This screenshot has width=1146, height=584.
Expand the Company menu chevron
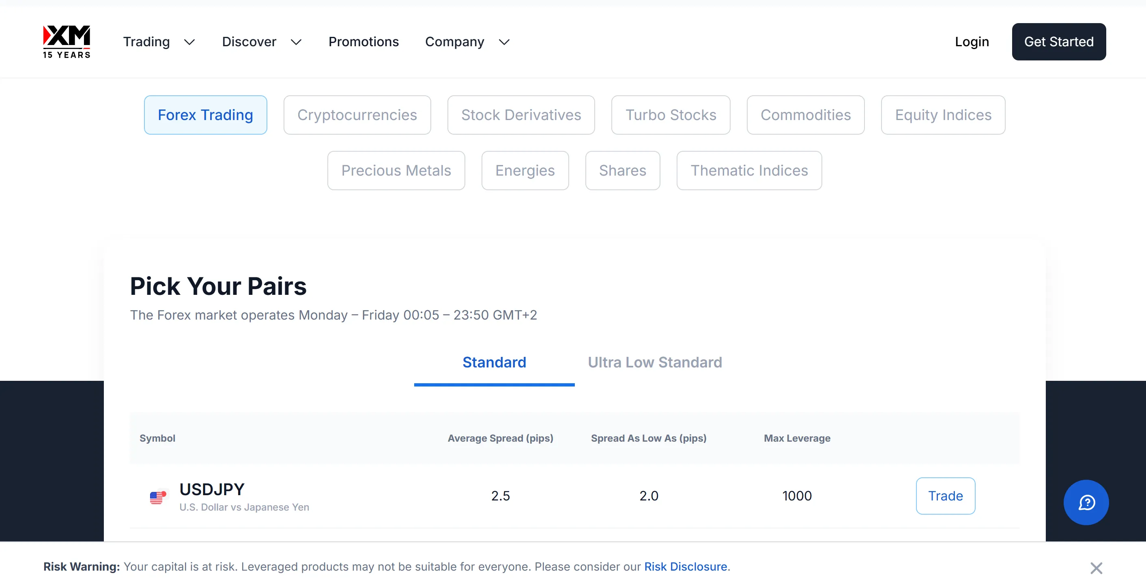coord(504,42)
